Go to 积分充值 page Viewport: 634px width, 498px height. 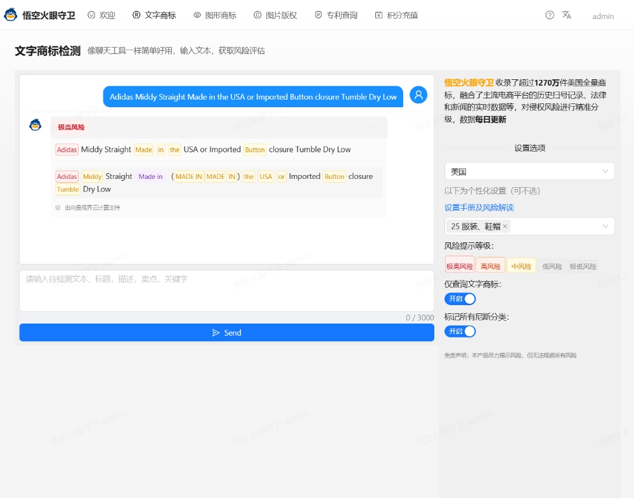click(x=396, y=15)
